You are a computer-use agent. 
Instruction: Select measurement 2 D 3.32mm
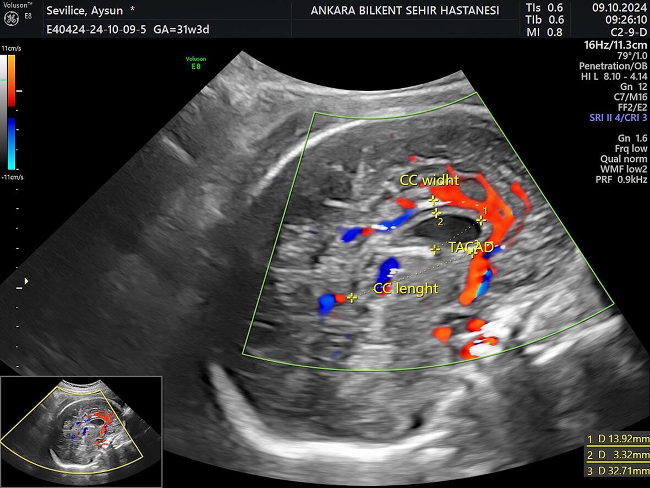click(618, 455)
